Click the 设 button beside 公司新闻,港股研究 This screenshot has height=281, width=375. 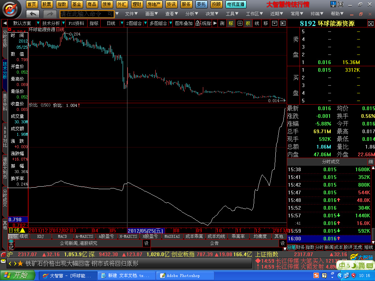pyautogui.click(x=146, y=243)
